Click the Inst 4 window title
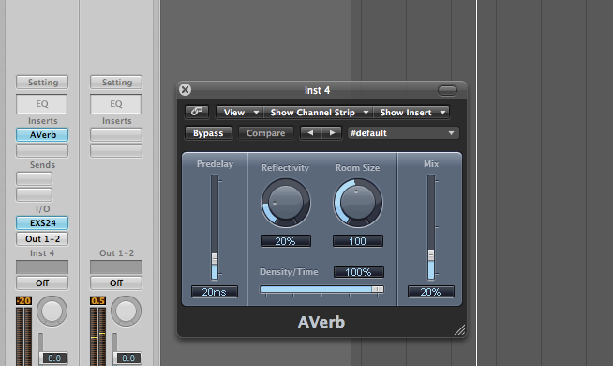Screen dimensions: 613x366 317,90
